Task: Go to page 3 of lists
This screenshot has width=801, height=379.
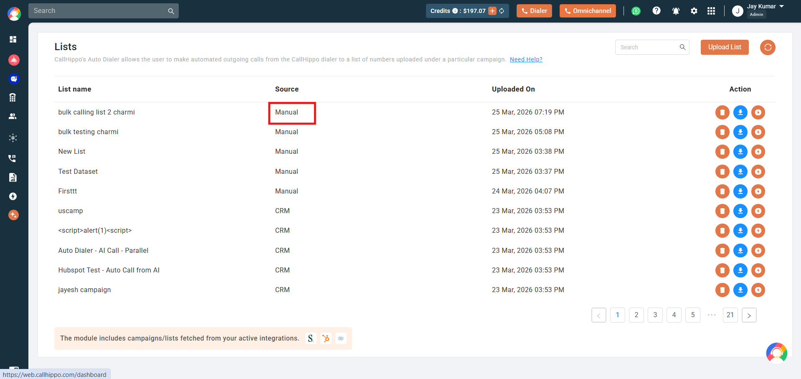Action: pyautogui.click(x=655, y=315)
